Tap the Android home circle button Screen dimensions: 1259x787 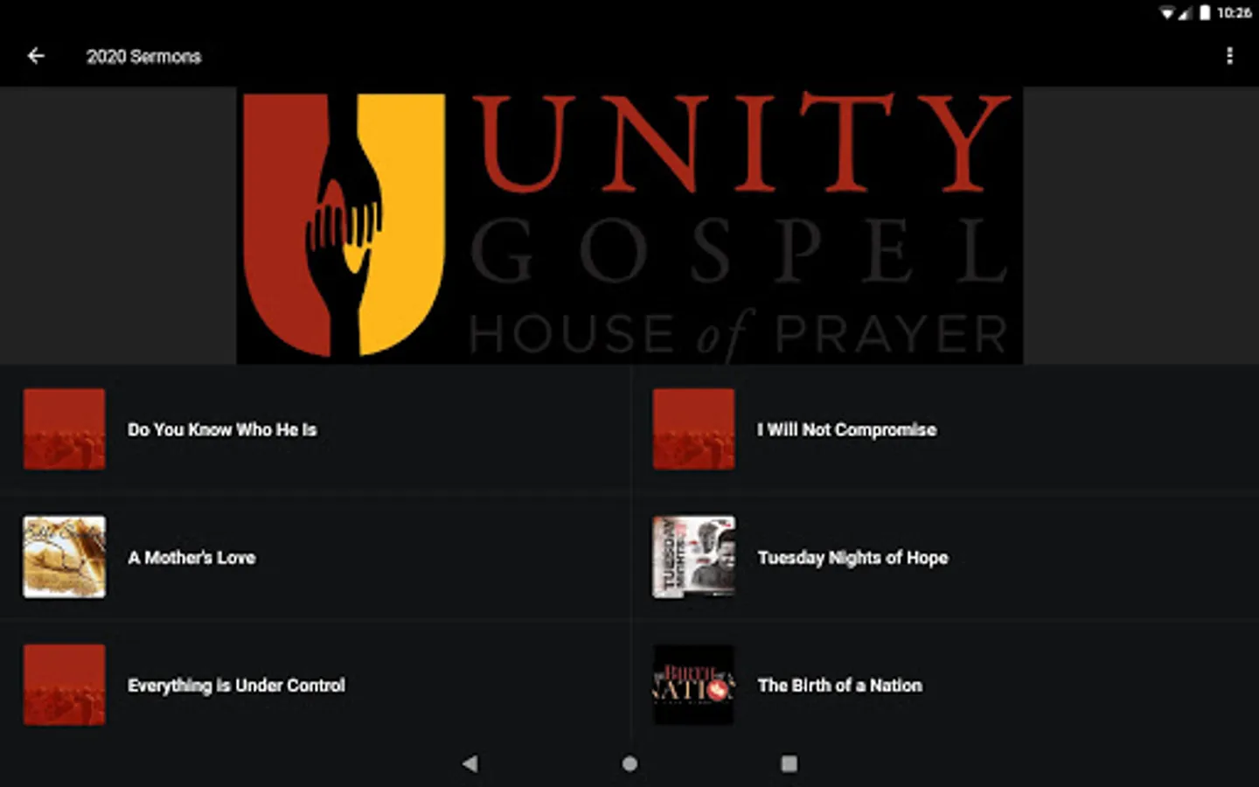point(629,763)
